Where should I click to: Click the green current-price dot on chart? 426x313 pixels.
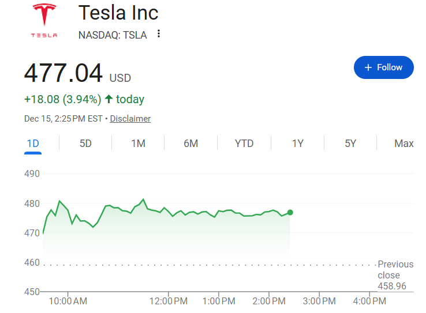290,212
